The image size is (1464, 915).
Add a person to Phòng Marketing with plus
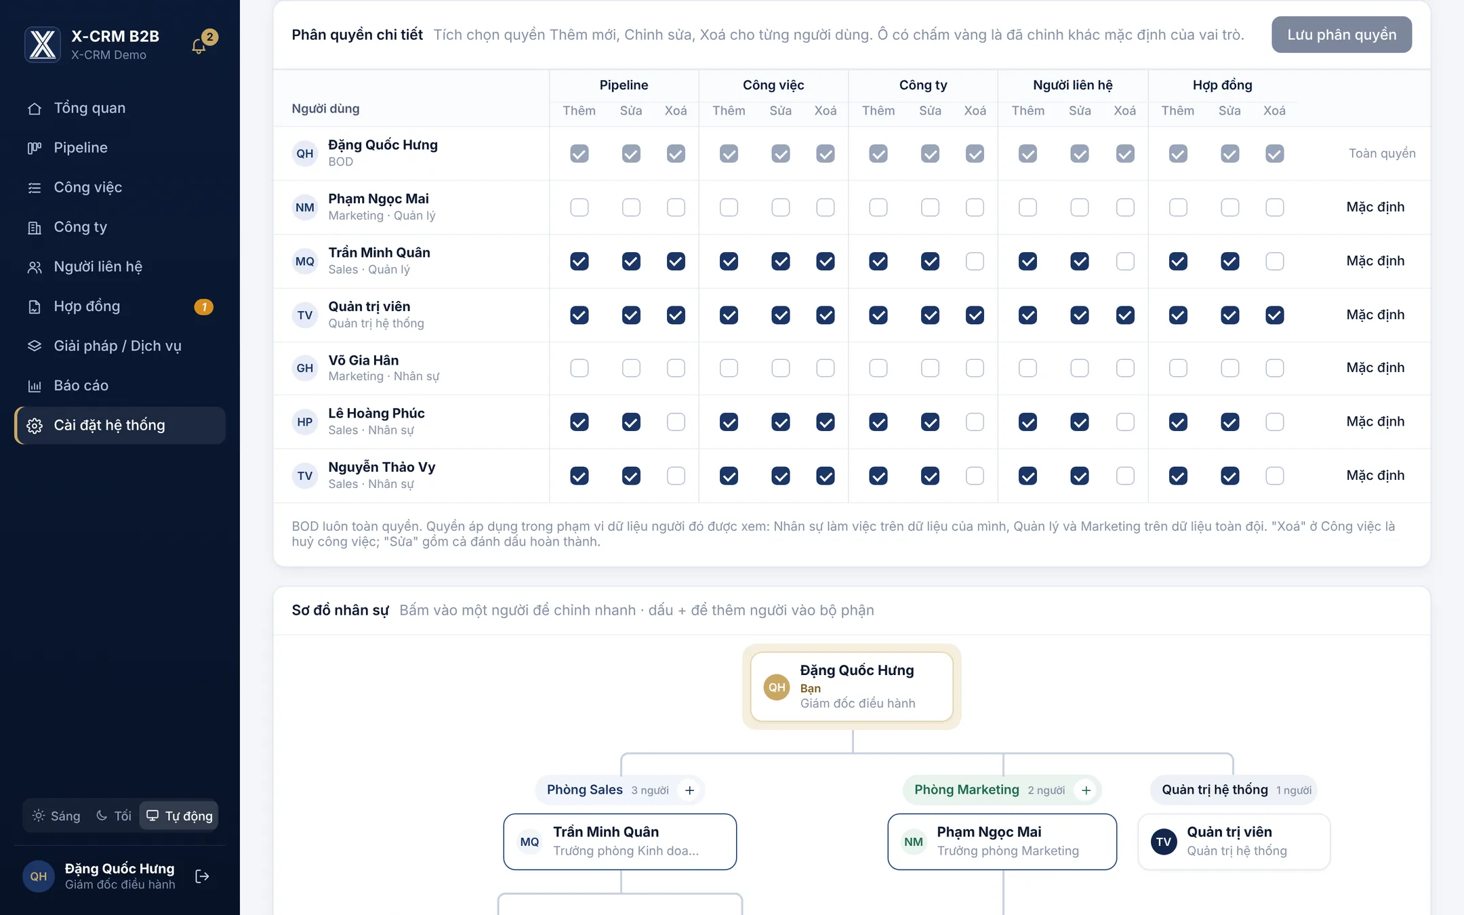pyautogui.click(x=1086, y=790)
